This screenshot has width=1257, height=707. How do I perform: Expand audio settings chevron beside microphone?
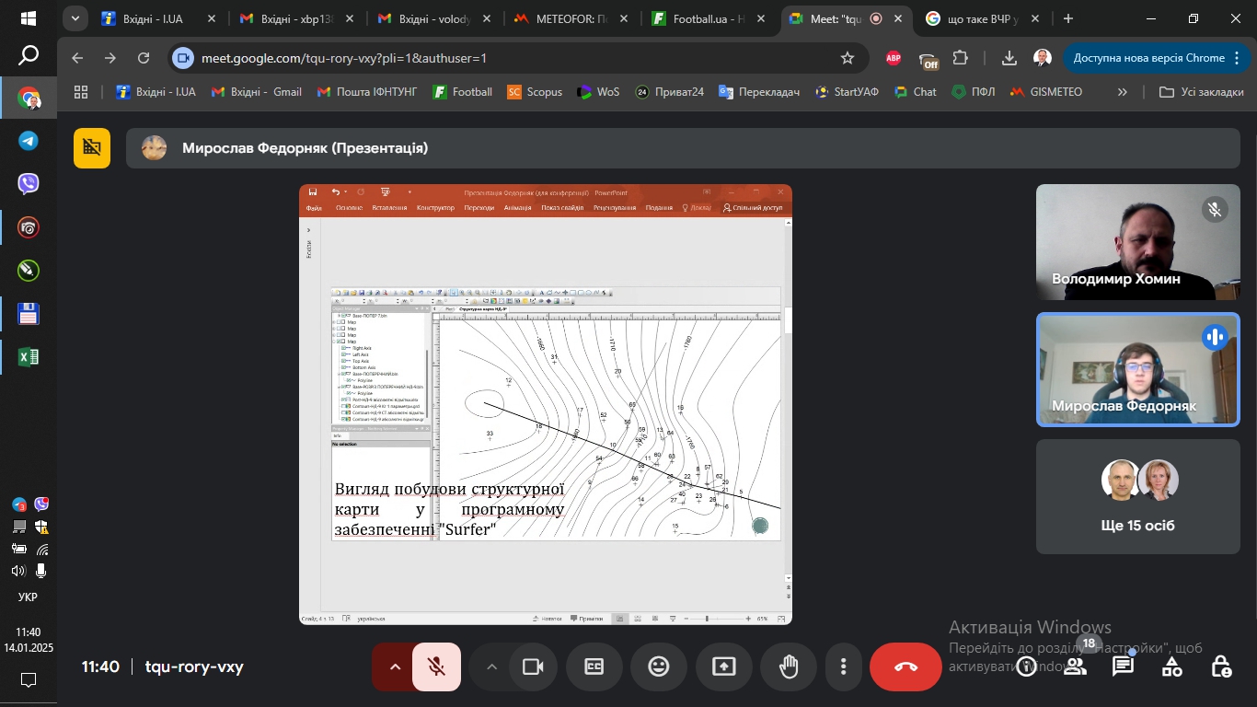pyautogui.click(x=395, y=666)
